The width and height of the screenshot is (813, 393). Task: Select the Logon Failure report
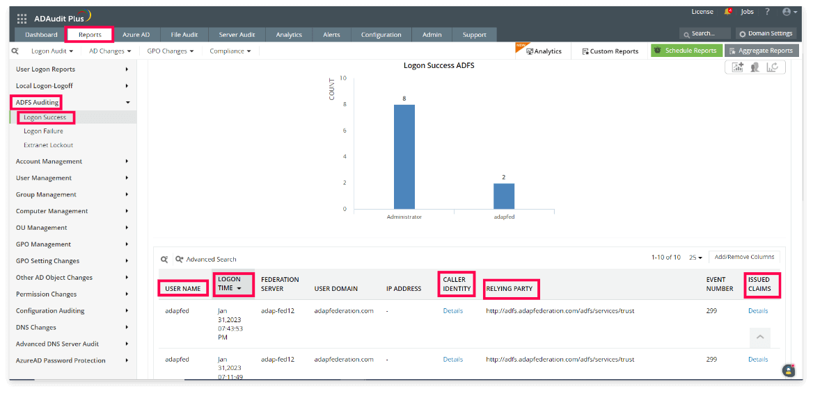[43, 131]
